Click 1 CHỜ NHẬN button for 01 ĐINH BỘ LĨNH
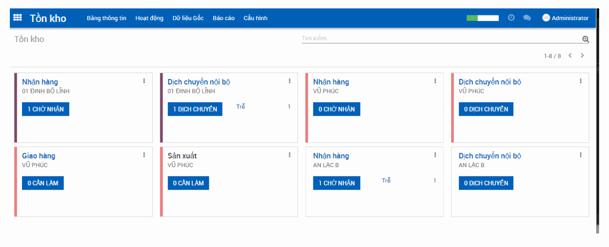 click(x=45, y=109)
